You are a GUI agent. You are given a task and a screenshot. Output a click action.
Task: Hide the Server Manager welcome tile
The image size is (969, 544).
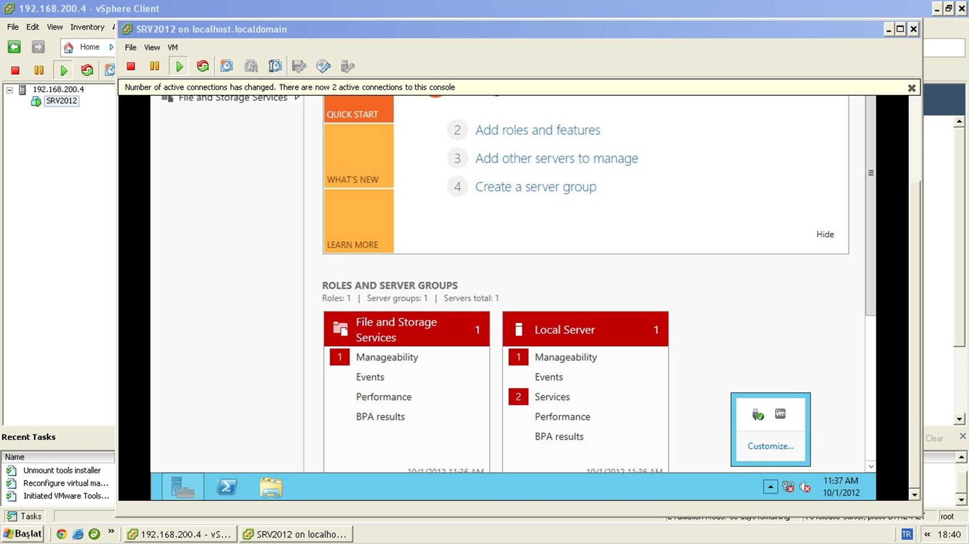825,234
